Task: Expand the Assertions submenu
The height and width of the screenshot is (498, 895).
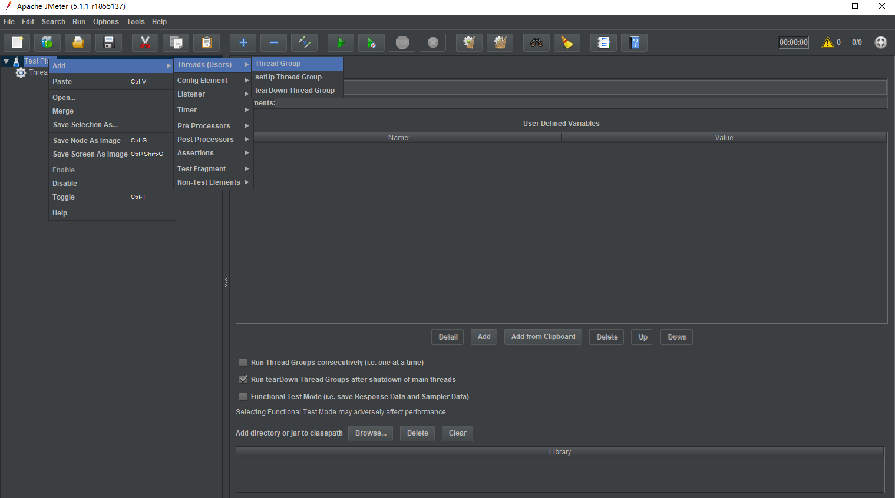Action: pyautogui.click(x=213, y=153)
